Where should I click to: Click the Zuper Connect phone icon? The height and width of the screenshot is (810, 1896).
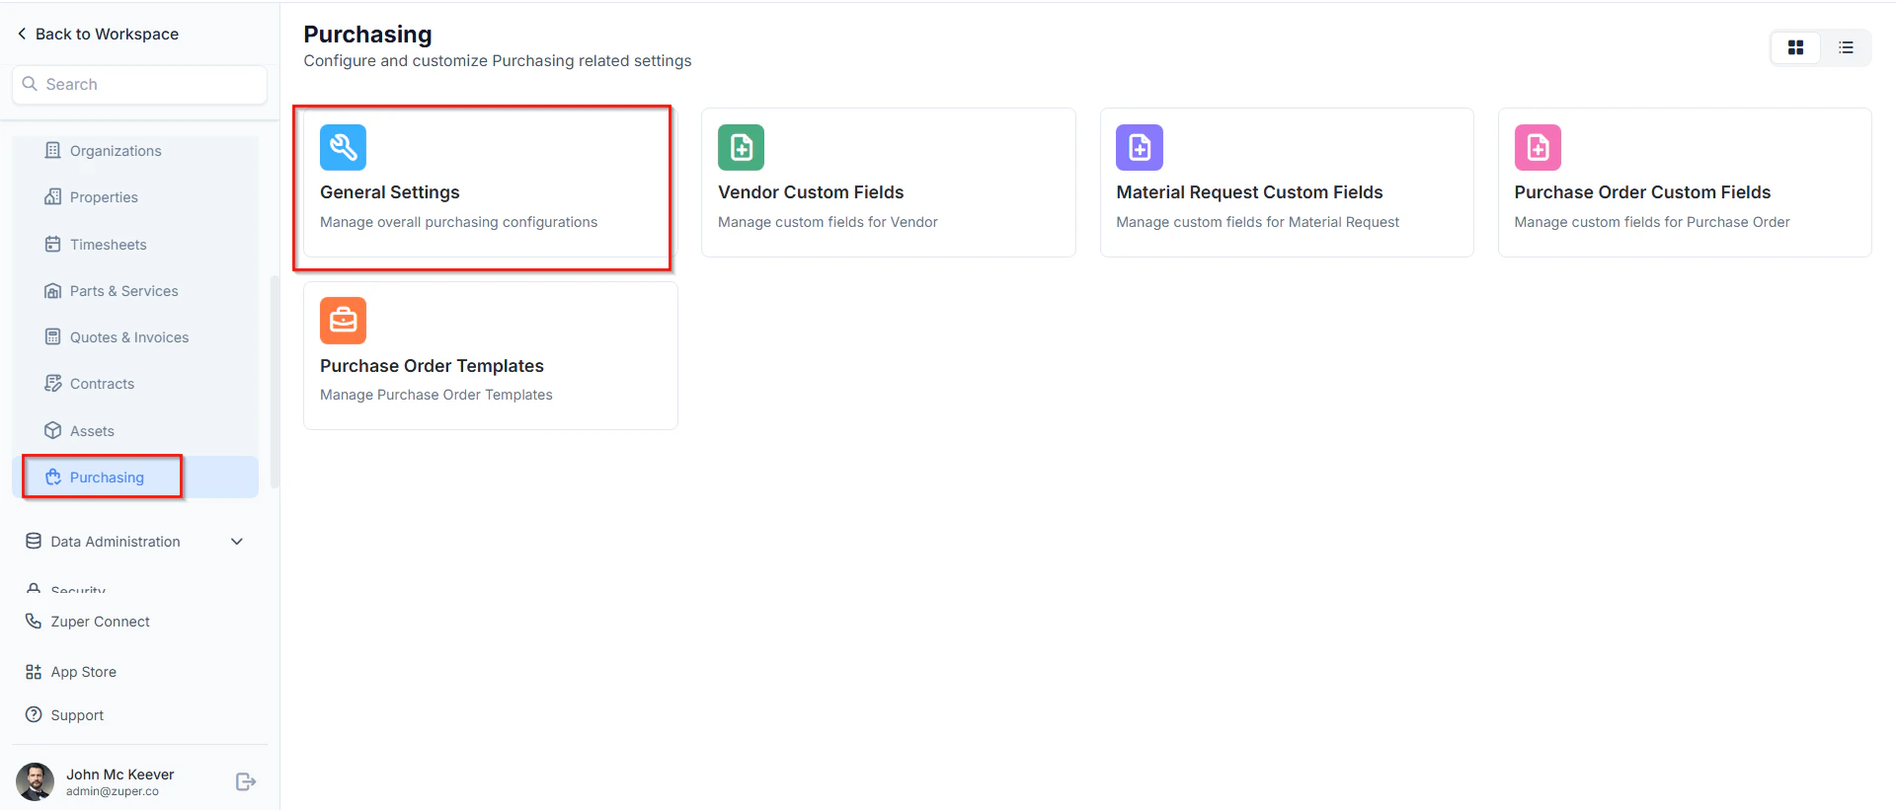pyautogui.click(x=34, y=621)
